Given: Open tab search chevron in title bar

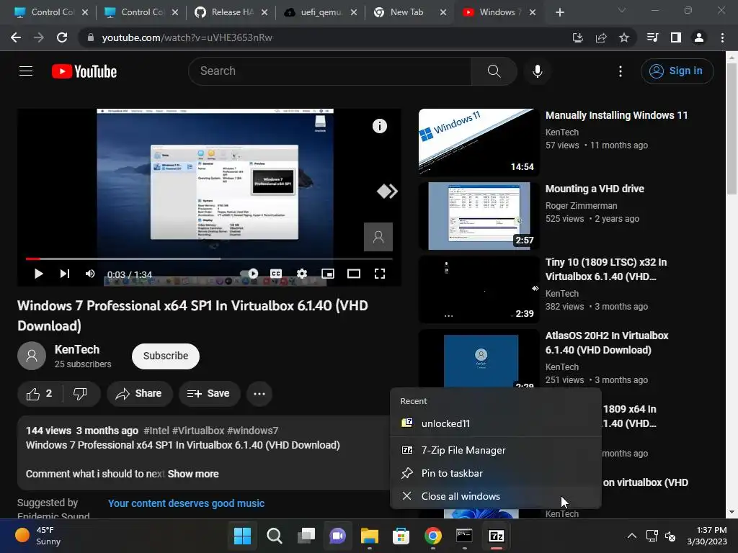Looking at the screenshot, I should (x=622, y=10).
